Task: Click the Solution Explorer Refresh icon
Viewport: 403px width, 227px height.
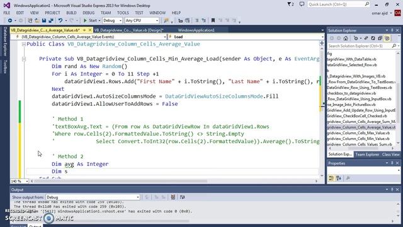Action: [373, 38]
